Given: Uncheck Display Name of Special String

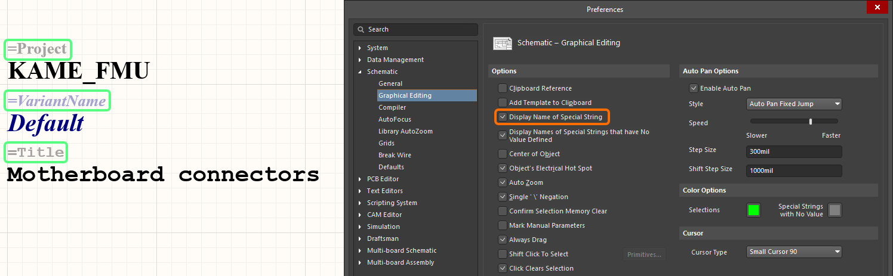Looking at the screenshot, I should [x=503, y=117].
